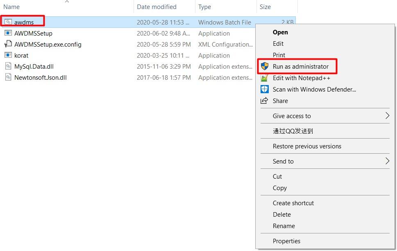397x251 pixels.
Task: Click the Notepad++ icon in context menu
Action: (264, 78)
